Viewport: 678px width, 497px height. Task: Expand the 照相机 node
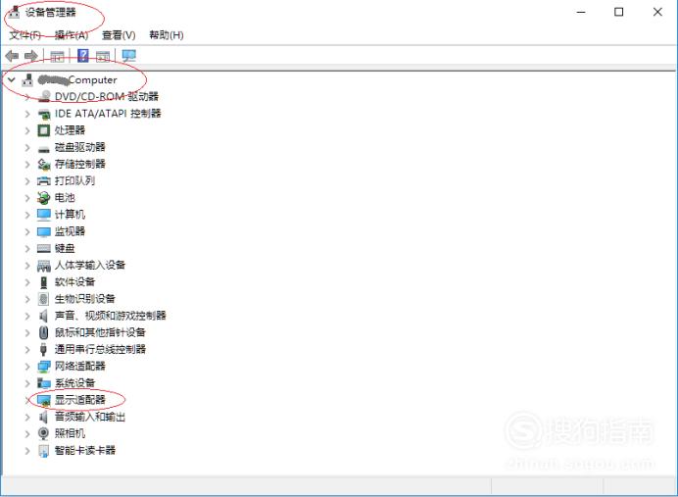point(27,434)
